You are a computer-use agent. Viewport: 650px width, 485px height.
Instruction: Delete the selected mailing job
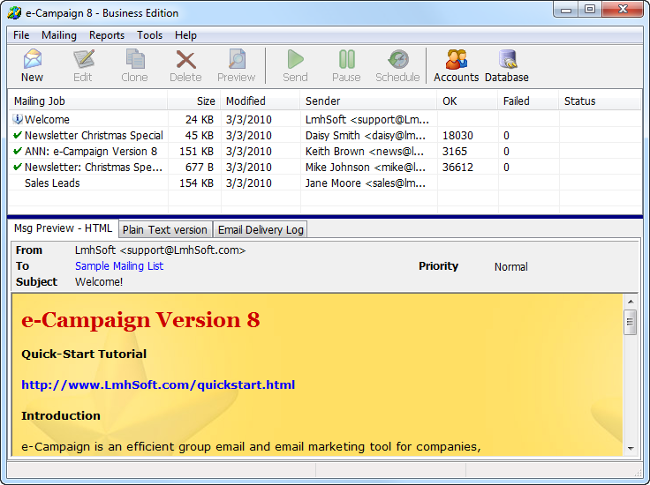click(x=185, y=66)
